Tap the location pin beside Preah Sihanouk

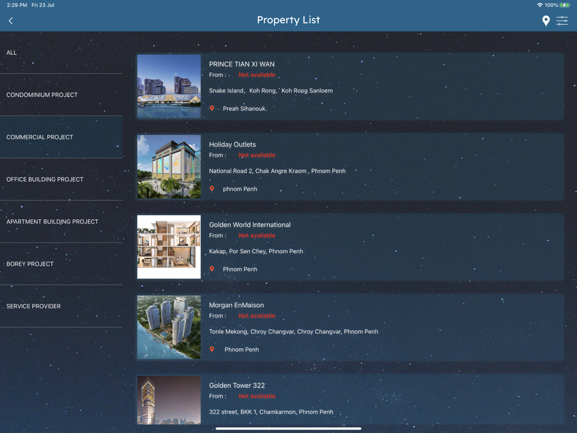(212, 109)
